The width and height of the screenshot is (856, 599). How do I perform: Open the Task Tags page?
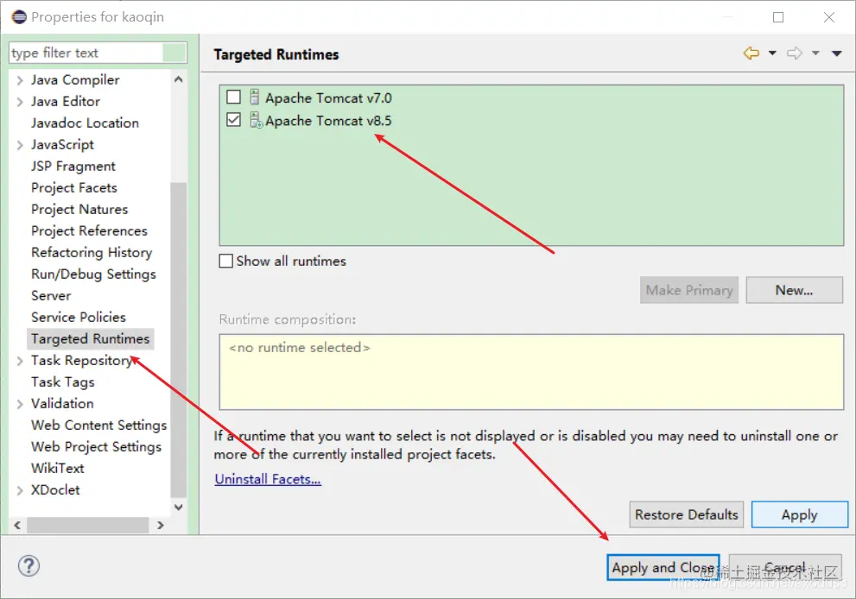(x=63, y=382)
